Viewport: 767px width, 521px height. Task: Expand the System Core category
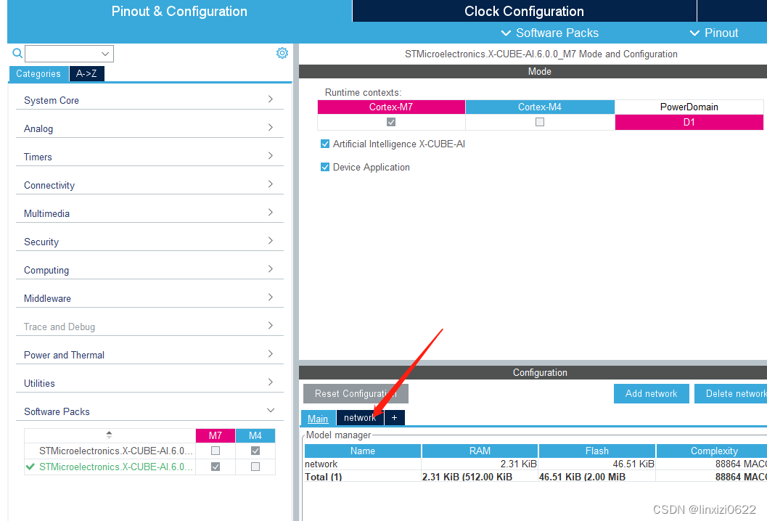point(149,100)
